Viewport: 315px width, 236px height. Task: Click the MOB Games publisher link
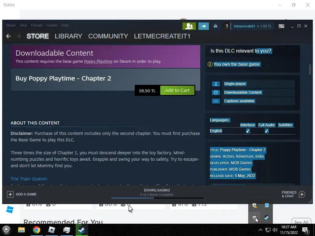pos(240,169)
